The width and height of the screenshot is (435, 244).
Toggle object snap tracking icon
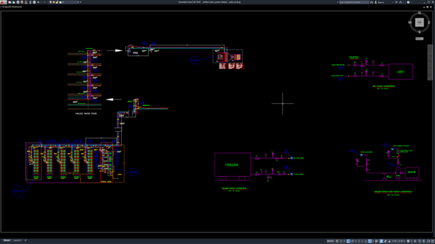pyautogui.click(x=366, y=241)
